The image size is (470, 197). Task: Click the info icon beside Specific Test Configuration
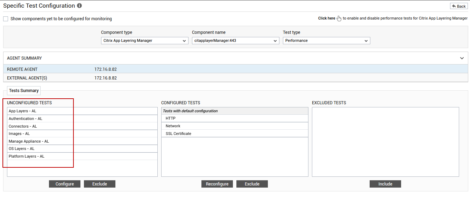pos(79,6)
